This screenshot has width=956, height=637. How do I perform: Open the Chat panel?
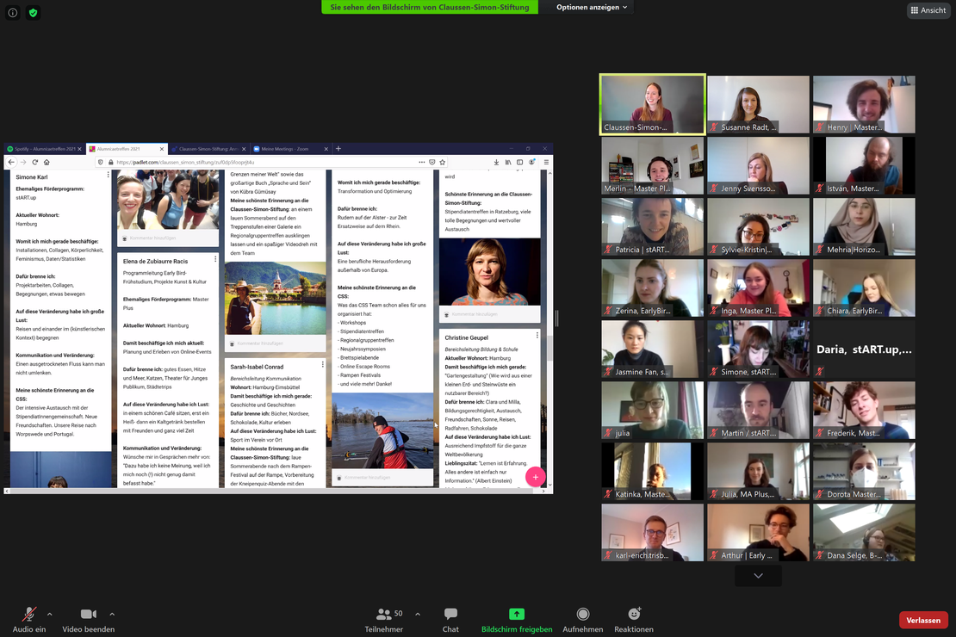pyautogui.click(x=450, y=615)
